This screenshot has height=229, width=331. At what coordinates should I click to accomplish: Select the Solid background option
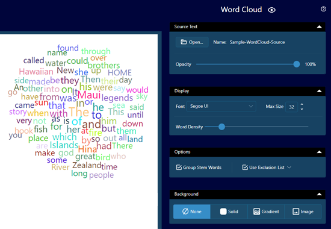229,212
